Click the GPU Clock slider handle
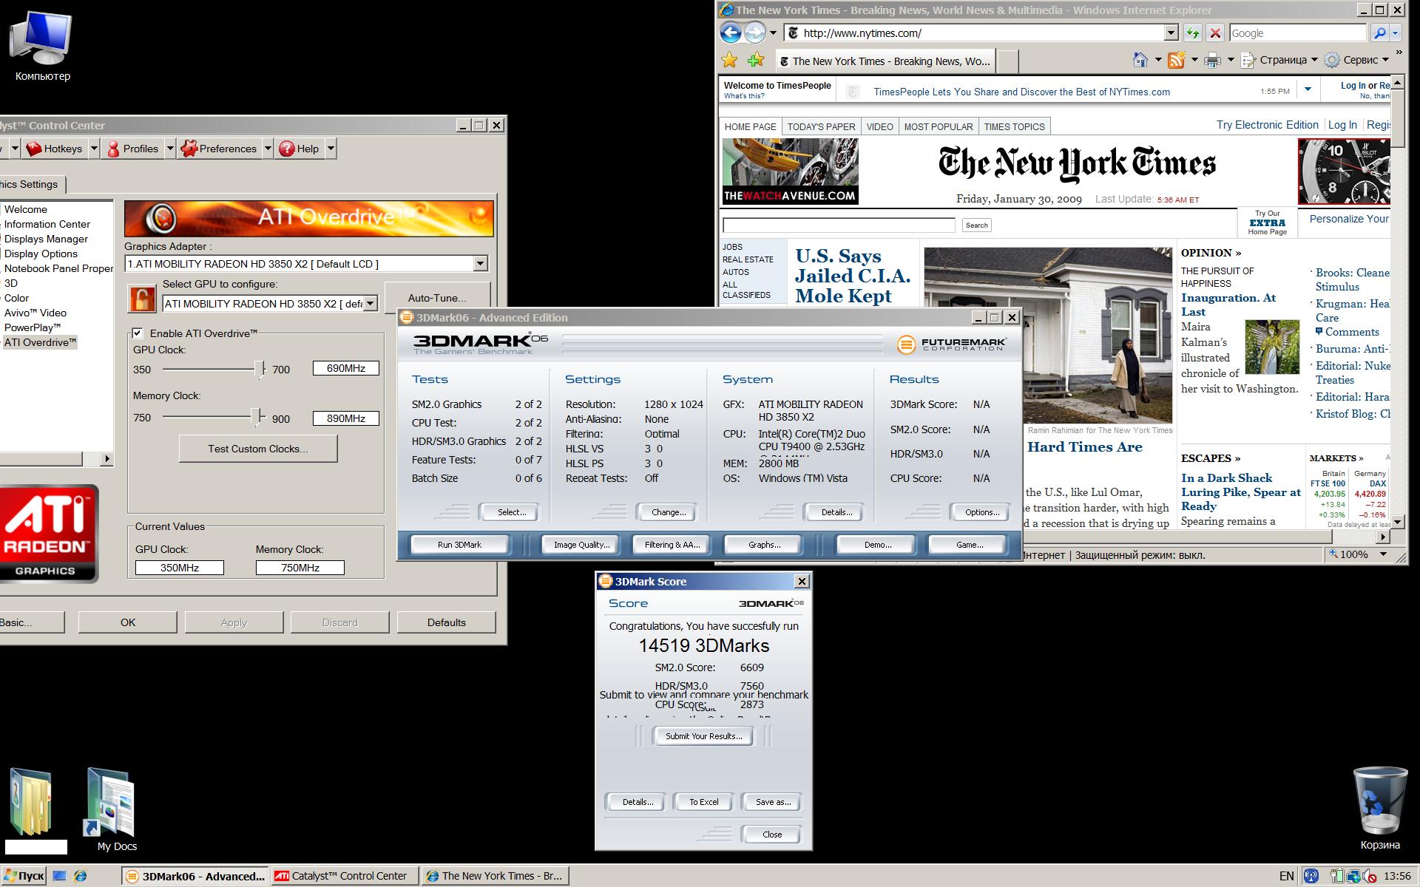 pyautogui.click(x=260, y=369)
